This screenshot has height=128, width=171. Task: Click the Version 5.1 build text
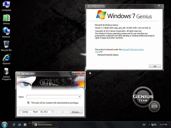[x=123, y=28]
